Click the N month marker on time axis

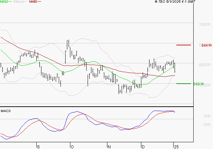109,147
